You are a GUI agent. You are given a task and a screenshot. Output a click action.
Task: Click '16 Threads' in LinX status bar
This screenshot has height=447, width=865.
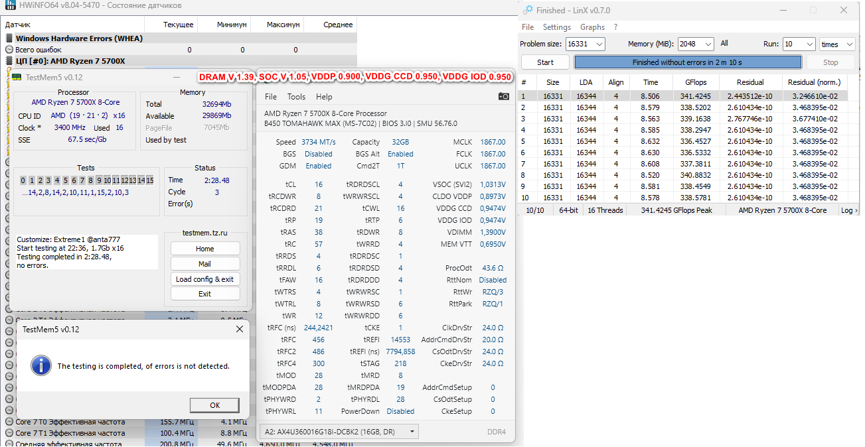point(605,210)
